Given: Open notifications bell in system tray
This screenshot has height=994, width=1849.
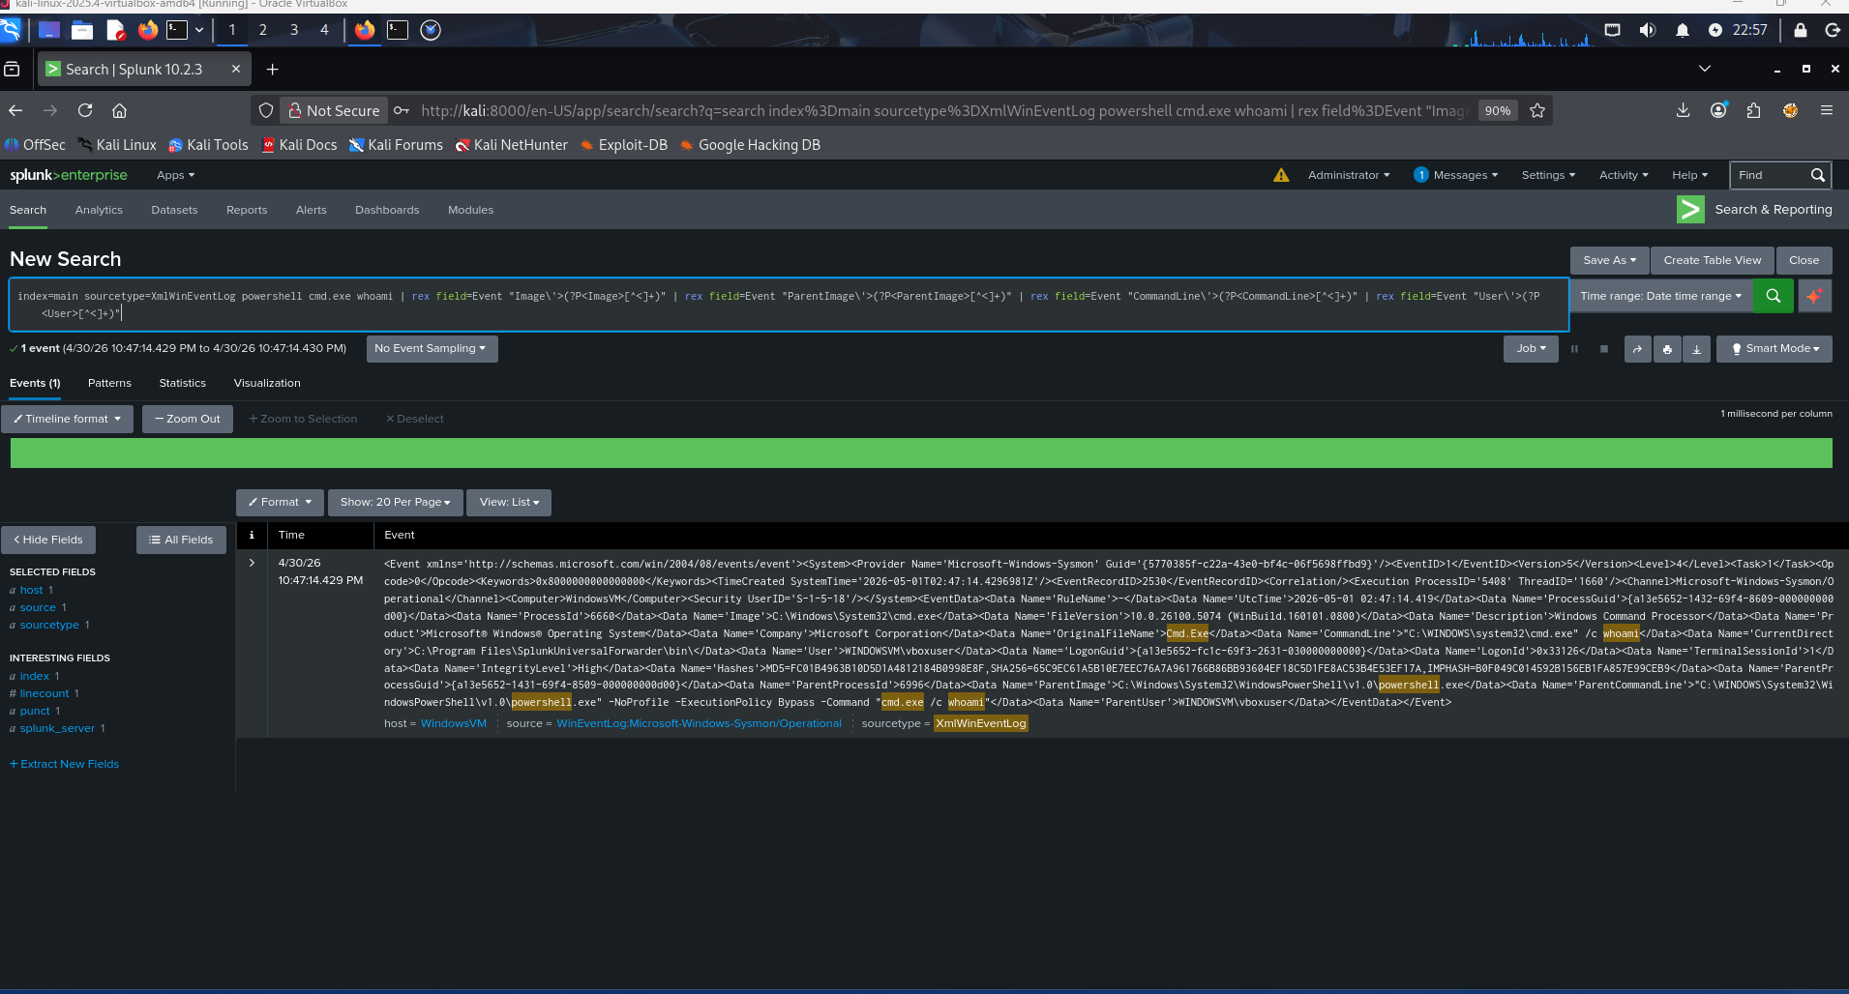Looking at the screenshot, I should 1683,30.
